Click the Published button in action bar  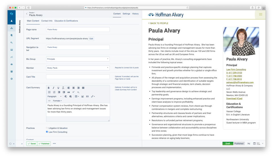point(44,144)
